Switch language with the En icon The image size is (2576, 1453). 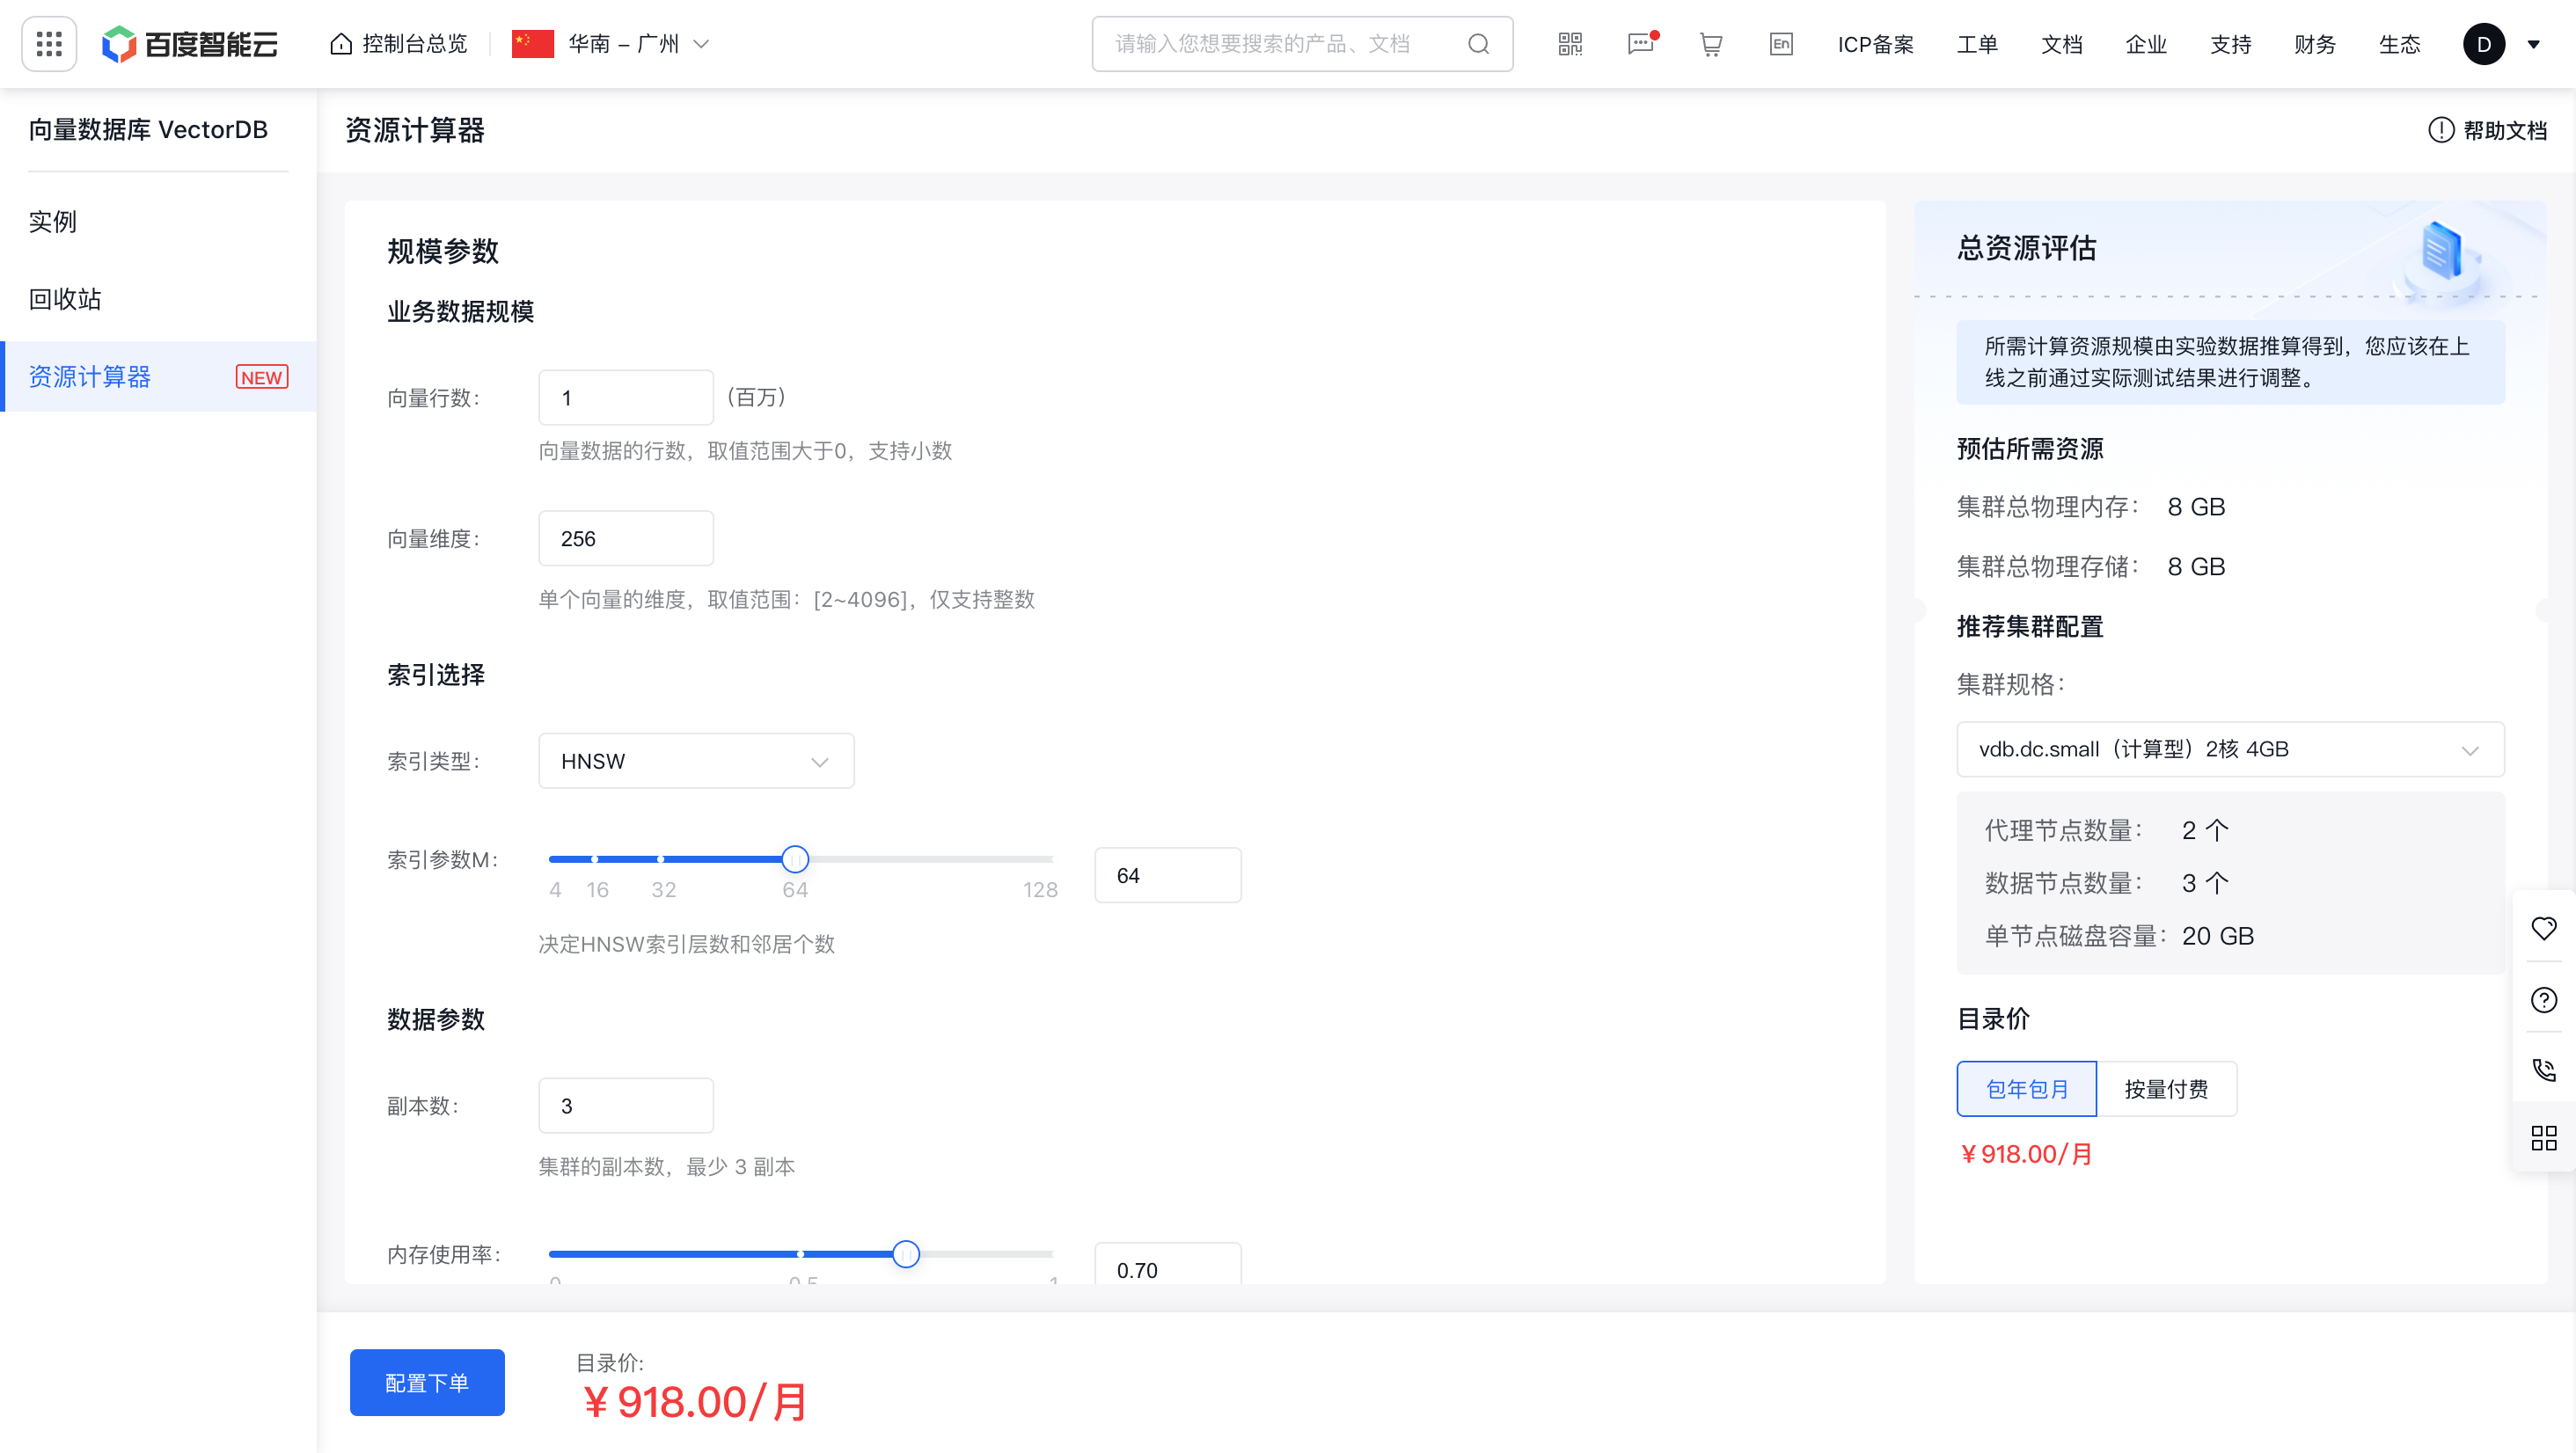1781,44
